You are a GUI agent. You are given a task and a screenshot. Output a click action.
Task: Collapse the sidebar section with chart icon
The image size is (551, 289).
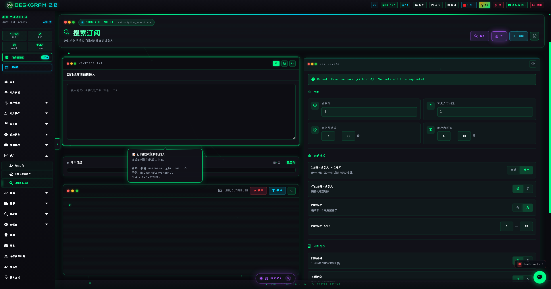click(27, 156)
